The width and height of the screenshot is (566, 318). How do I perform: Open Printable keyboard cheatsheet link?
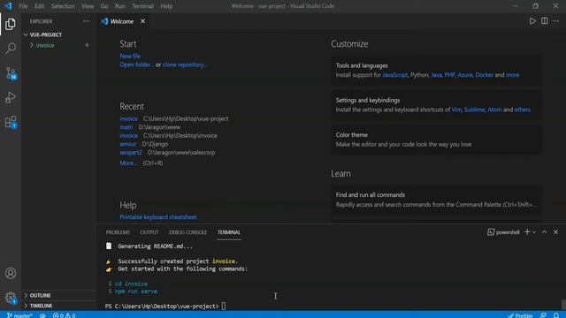coord(158,217)
